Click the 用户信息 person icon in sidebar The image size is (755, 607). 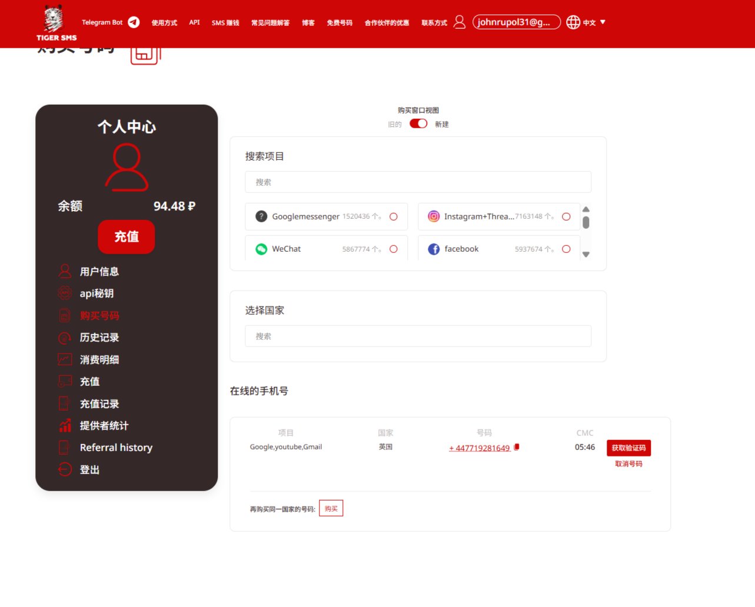pyautogui.click(x=65, y=271)
